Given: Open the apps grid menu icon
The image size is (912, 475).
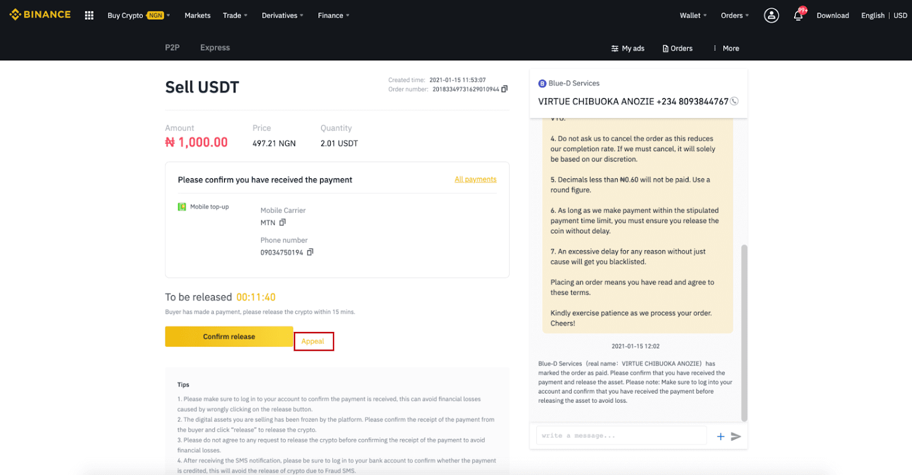Looking at the screenshot, I should [89, 15].
